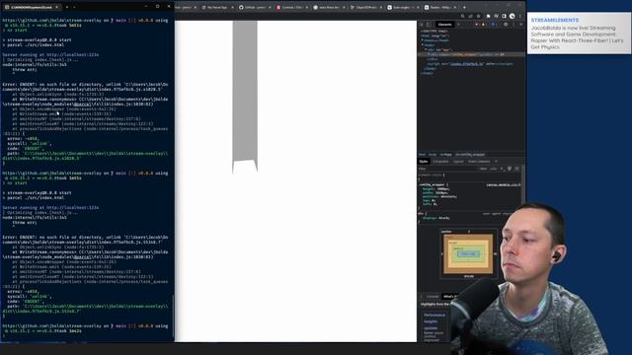Open the Chrome three-dot menu
This screenshot has width=632, height=355.
[520, 16]
